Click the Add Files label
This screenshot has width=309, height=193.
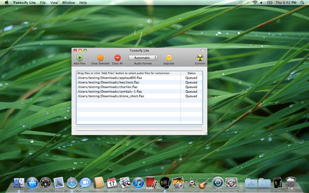(80, 63)
